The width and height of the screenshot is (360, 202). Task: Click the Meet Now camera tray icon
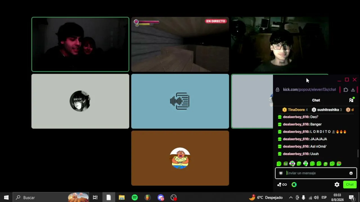[x=297, y=198]
